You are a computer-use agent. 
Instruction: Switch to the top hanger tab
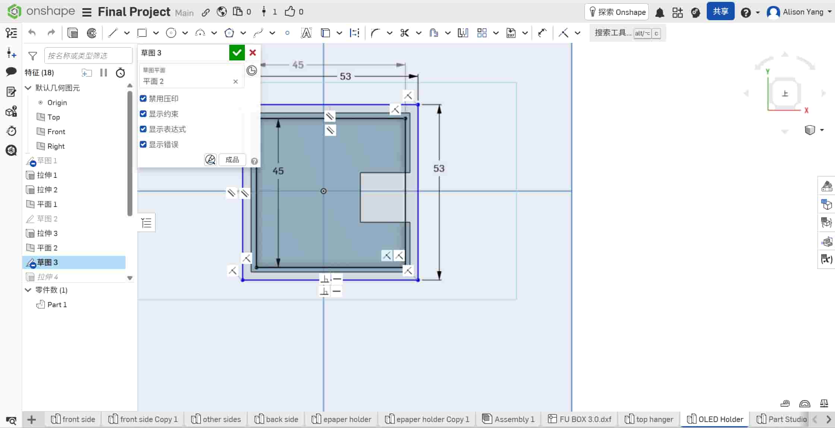pyautogui.click(x=649, y=419)
